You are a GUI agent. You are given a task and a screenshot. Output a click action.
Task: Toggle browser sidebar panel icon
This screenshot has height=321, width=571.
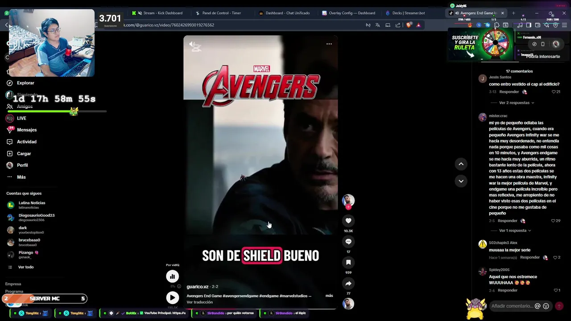coord(529,25)
